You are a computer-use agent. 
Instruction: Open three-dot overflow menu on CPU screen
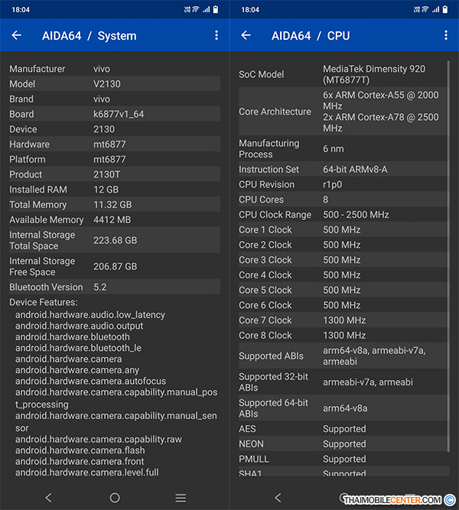point(446,35)
